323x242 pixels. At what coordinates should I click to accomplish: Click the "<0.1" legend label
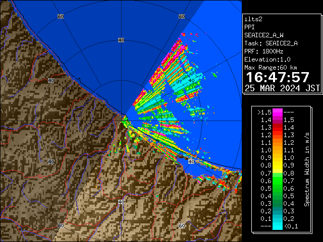[291, 226]
